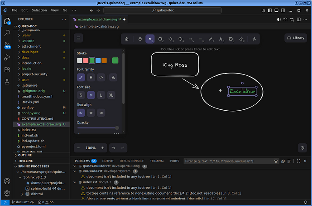Expand the OUTLINE section
The height and width of the screenshot is (206, 312).
coord(25,155)
